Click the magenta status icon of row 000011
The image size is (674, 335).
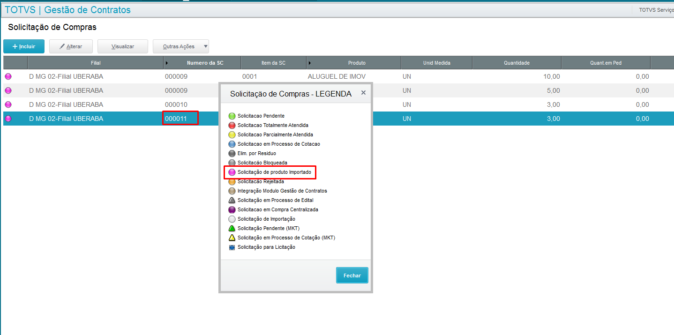pyautogui.click(x=8, y=119)
